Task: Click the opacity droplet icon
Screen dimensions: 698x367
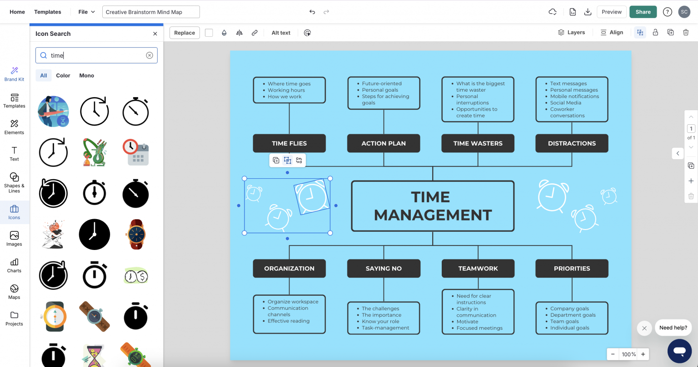Action: pos(224,33)
